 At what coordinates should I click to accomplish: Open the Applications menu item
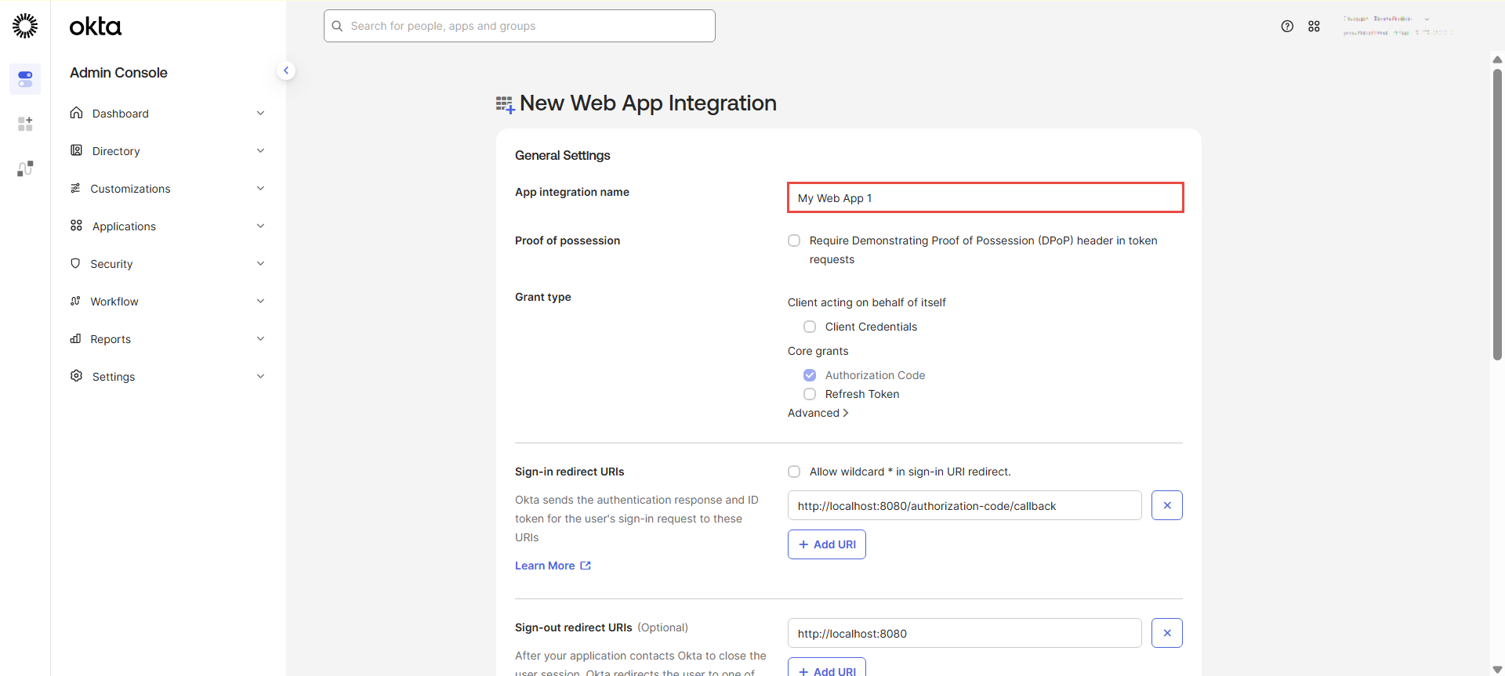click(x=124, y=226)
